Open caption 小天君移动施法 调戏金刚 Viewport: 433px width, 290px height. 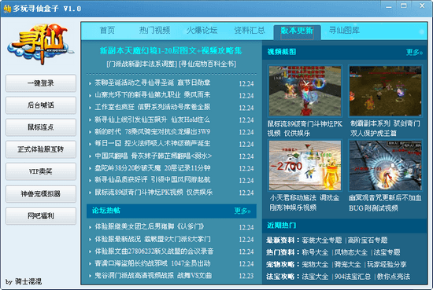pyautogui.click(x=305, y=203)
